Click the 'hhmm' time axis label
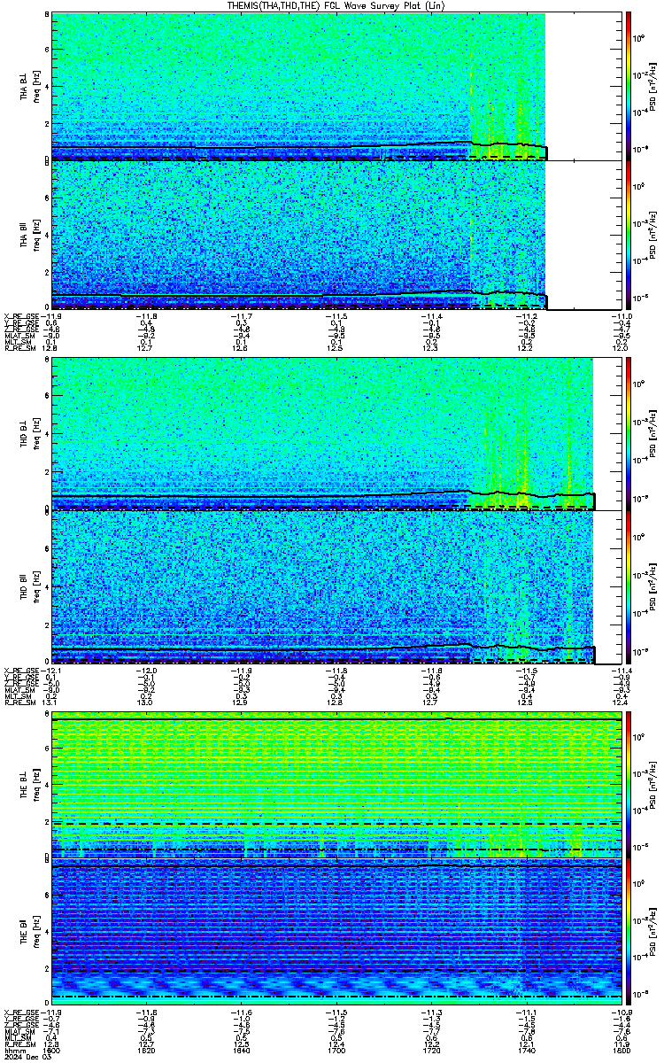 [x=15, y=1051]
